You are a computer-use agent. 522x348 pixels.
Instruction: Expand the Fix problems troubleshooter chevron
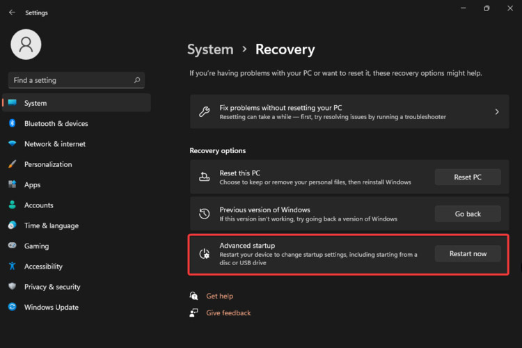point(497,111)
